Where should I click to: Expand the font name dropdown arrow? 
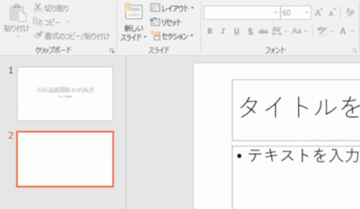point(276,13)
